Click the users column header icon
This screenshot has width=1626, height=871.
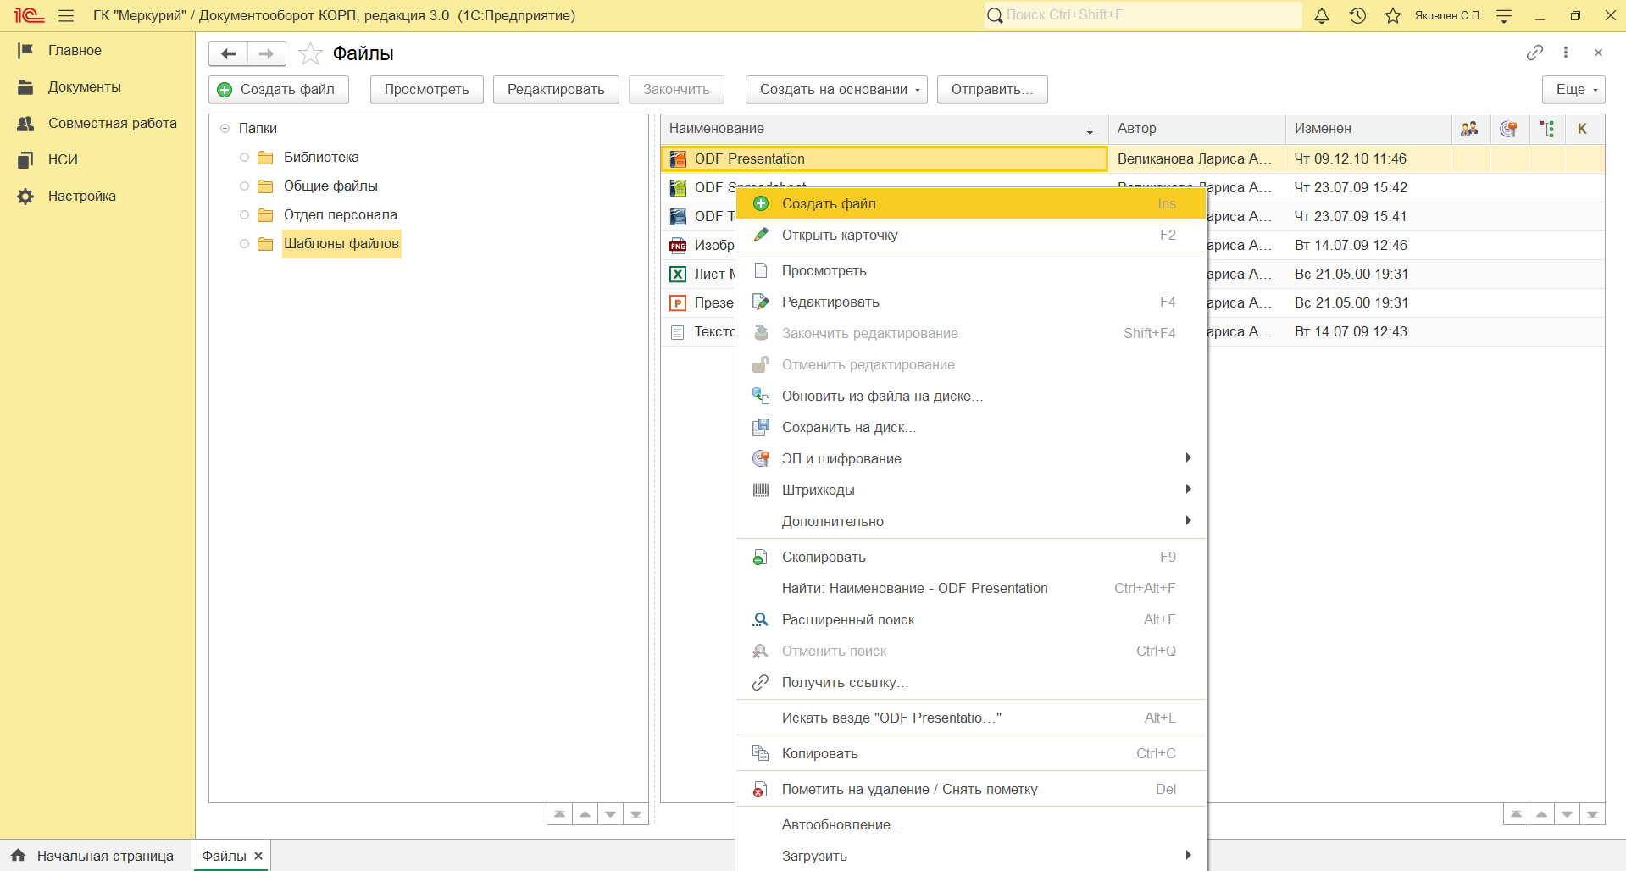tap(1469, 129)
